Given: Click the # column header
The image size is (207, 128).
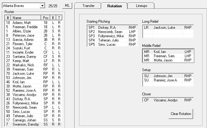Looking at the screenshot, I should click(x=8, y=18).
